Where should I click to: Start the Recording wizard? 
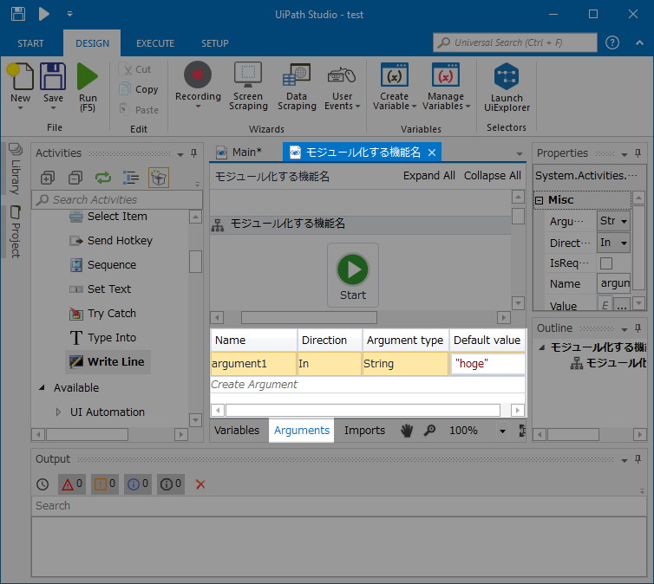point(198,75)
